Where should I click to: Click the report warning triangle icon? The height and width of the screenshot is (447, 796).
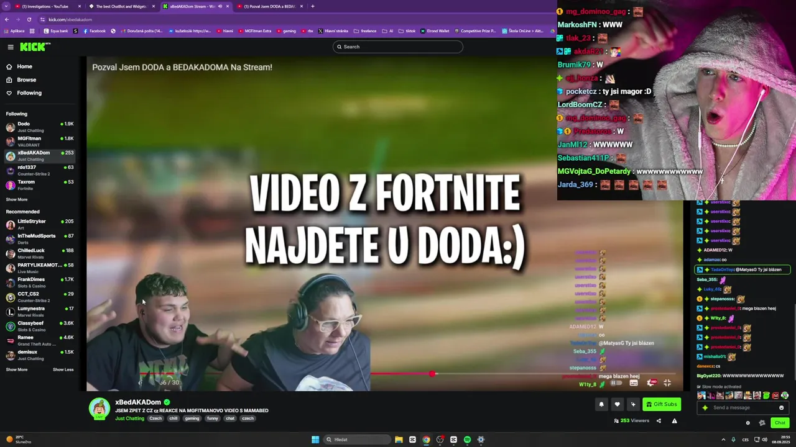coord(674,421)
